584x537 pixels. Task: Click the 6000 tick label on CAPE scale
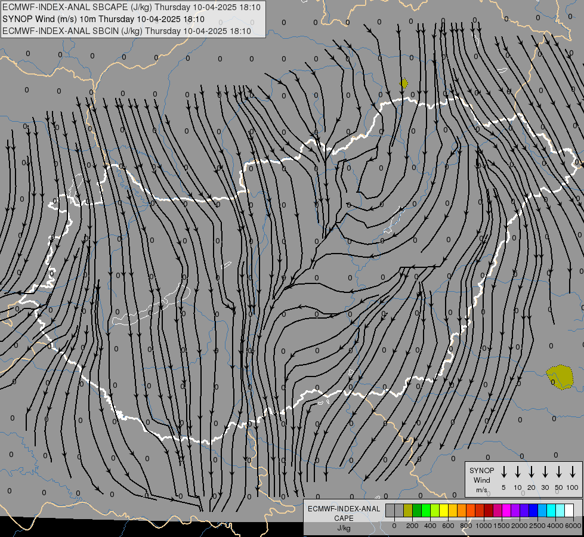pos(573,526)
